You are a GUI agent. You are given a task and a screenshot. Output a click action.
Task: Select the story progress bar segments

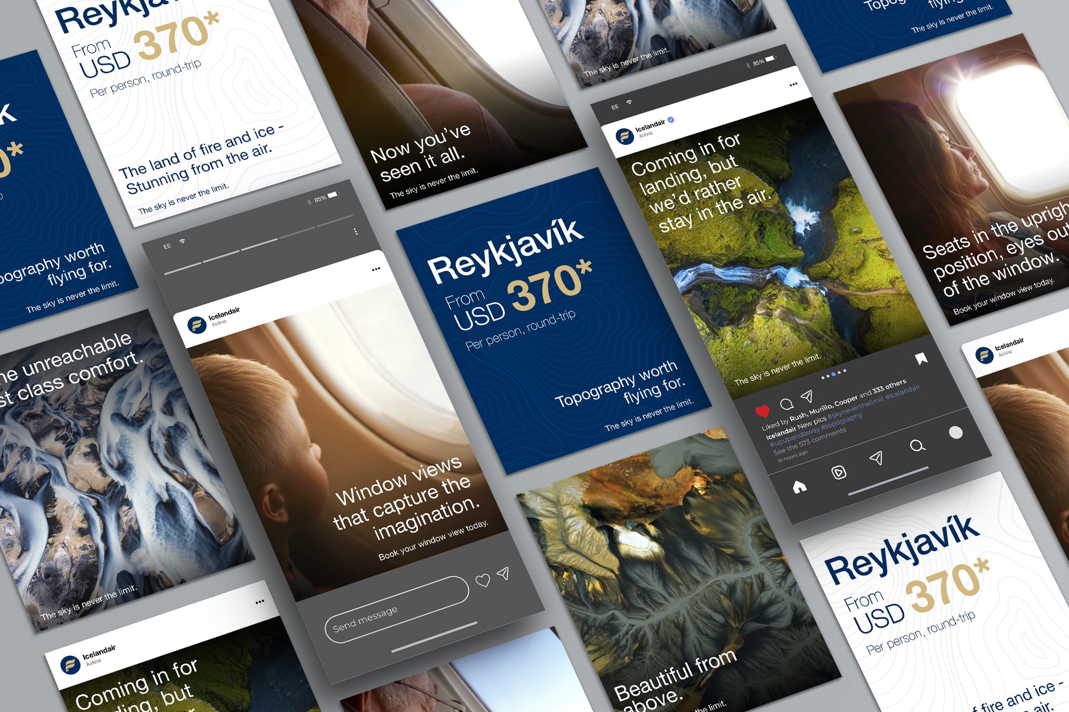point(259,245)
